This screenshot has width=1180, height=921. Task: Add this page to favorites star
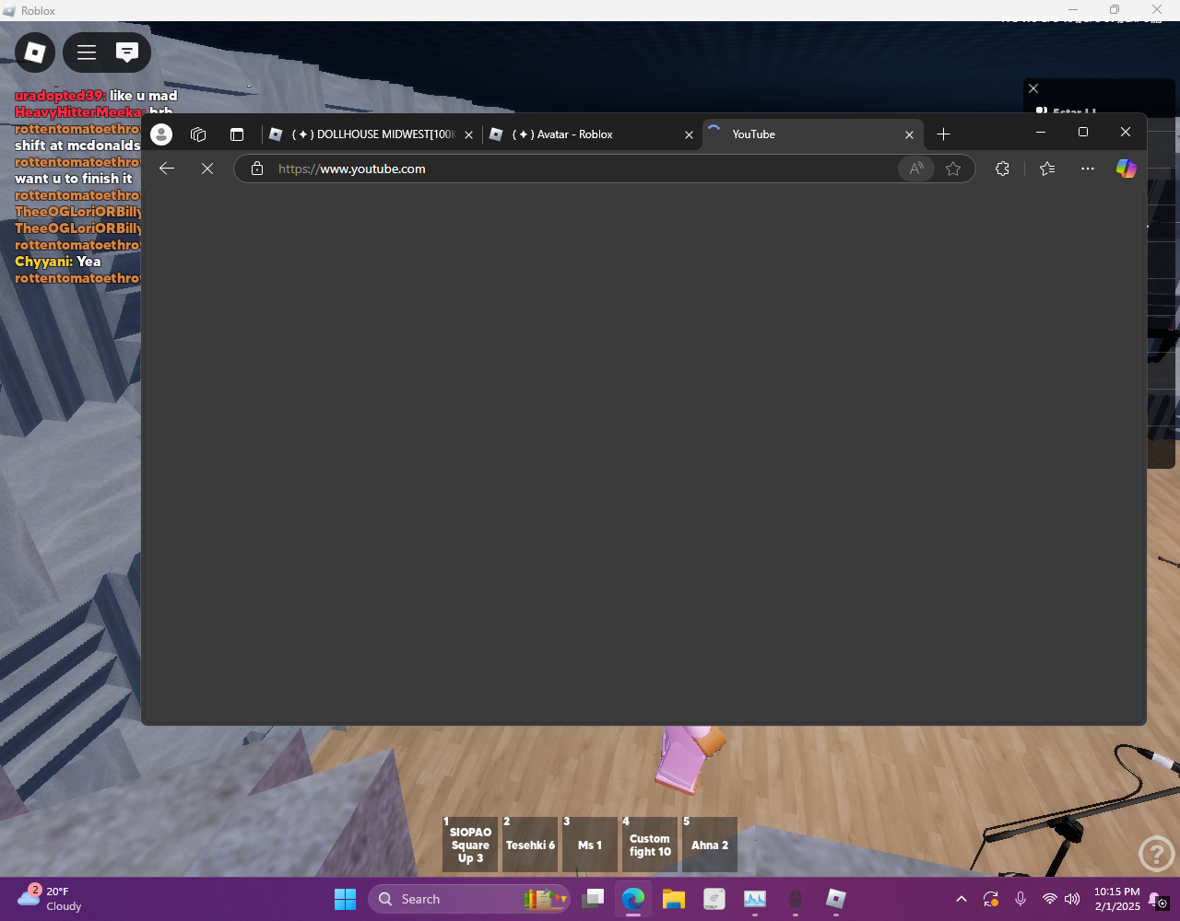click(953, 169)
